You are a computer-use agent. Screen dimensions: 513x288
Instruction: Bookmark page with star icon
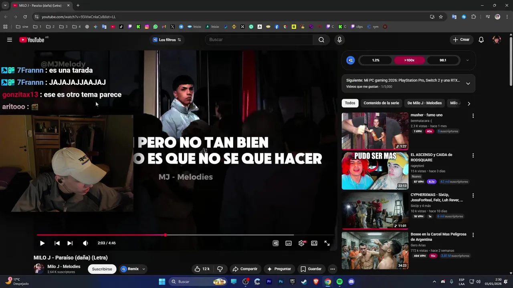pos(441,17)
